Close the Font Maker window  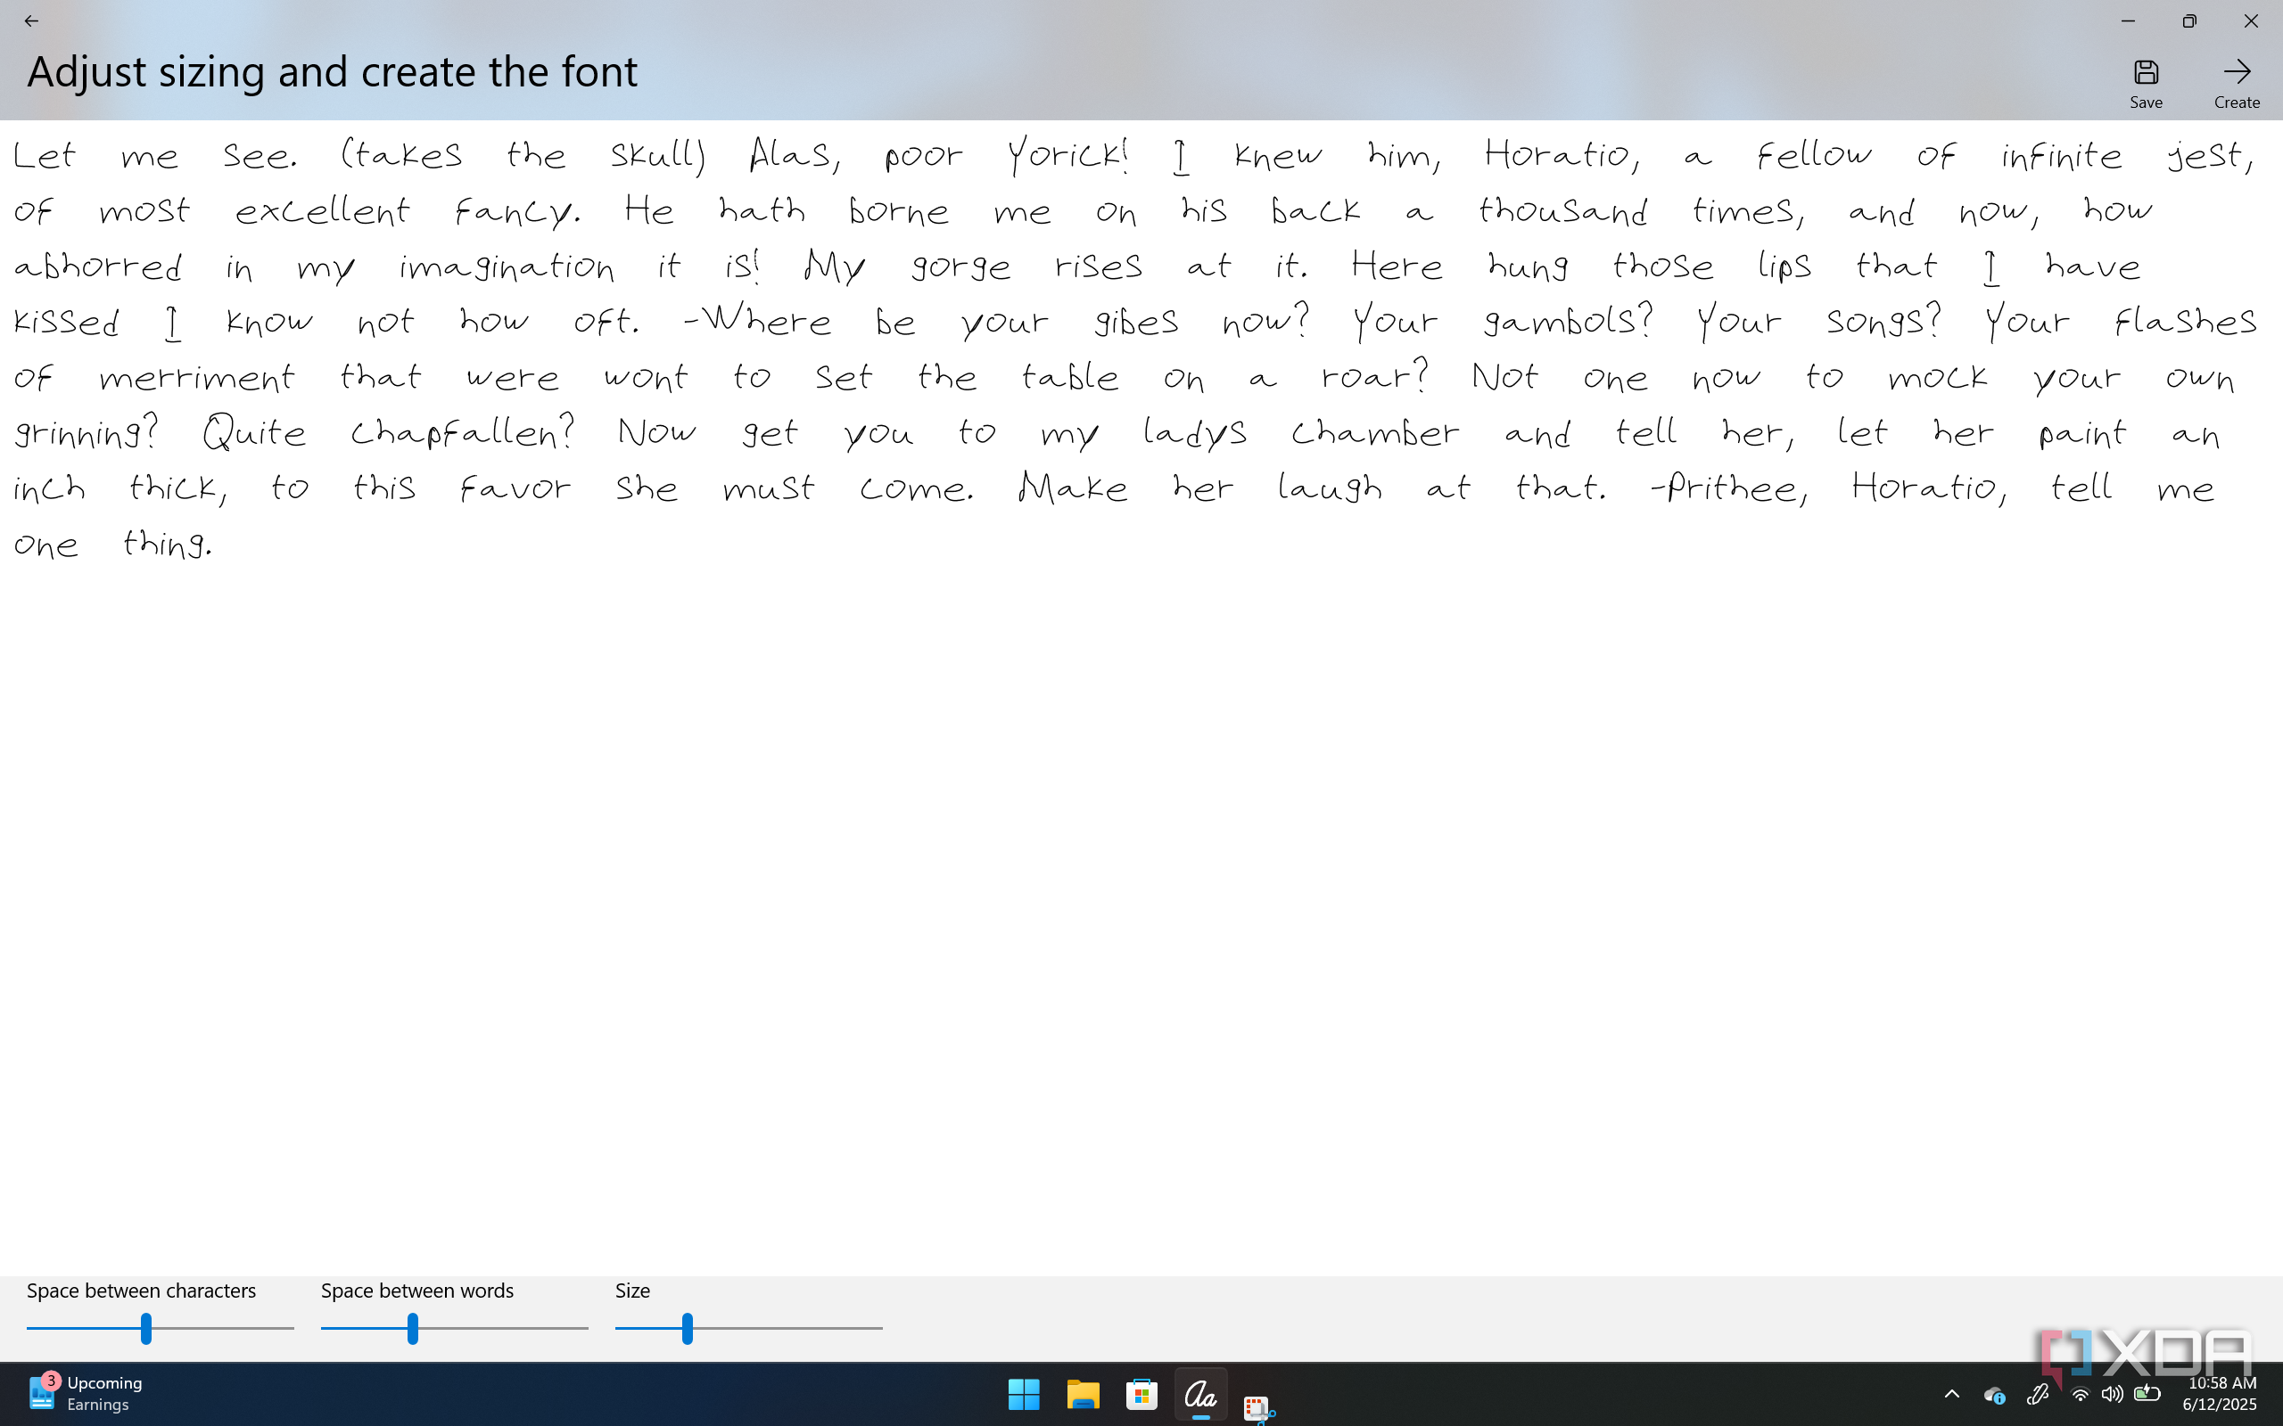pos(2251,20)
